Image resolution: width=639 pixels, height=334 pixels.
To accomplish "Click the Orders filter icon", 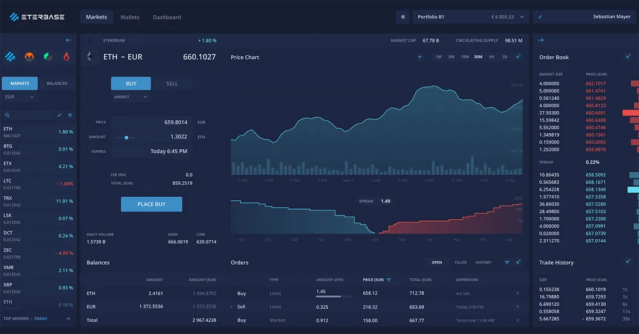I will [507, 262].
